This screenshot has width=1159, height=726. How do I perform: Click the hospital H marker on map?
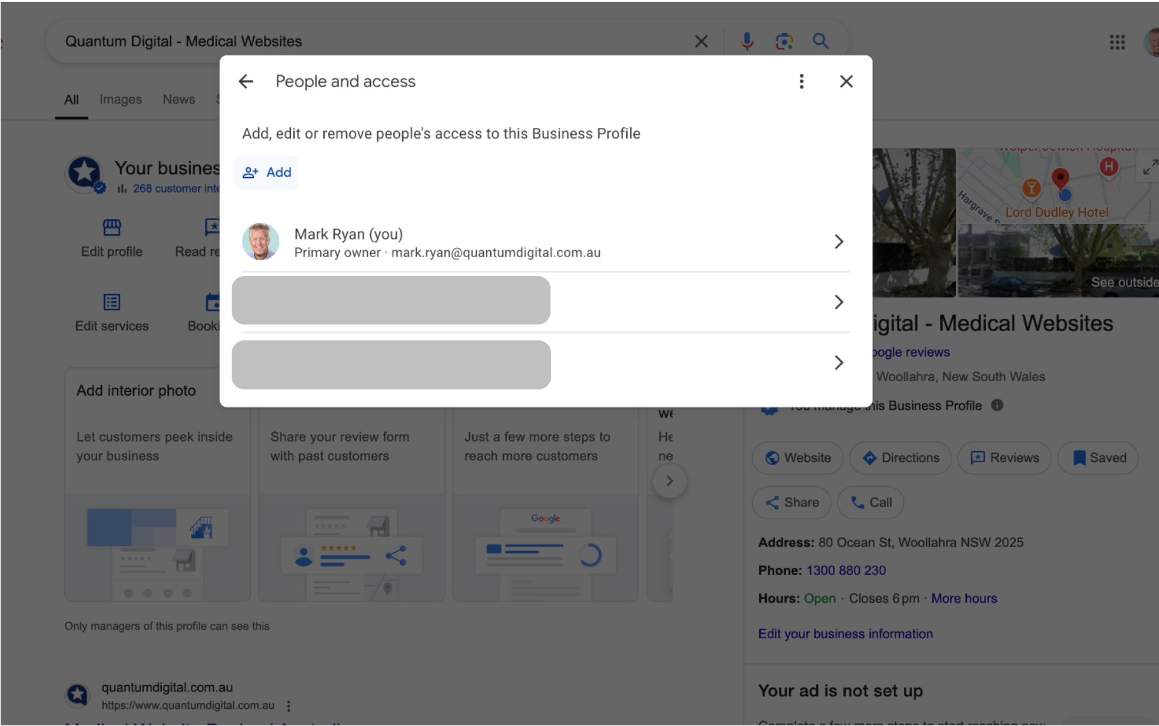point(1109,167)
